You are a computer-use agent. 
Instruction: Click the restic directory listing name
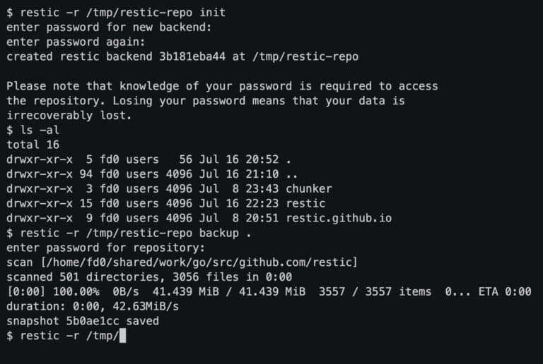305,203
